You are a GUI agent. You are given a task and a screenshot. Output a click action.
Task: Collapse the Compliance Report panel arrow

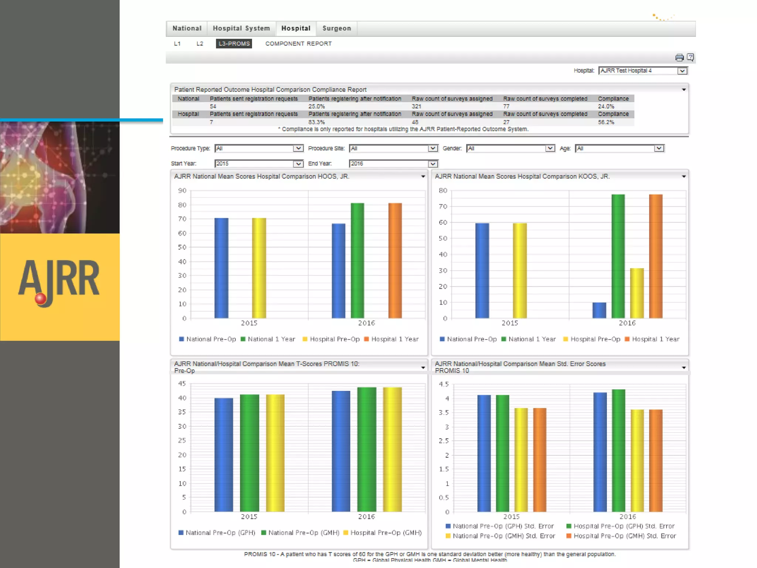[x=683, y=90]
